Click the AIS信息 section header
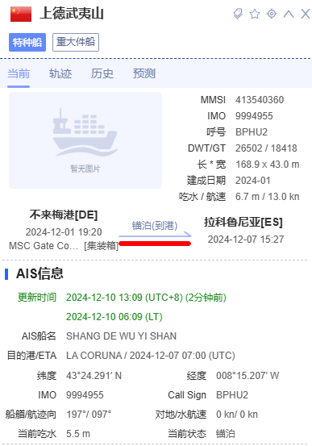The image size is (312, 446). pos(40,273)
